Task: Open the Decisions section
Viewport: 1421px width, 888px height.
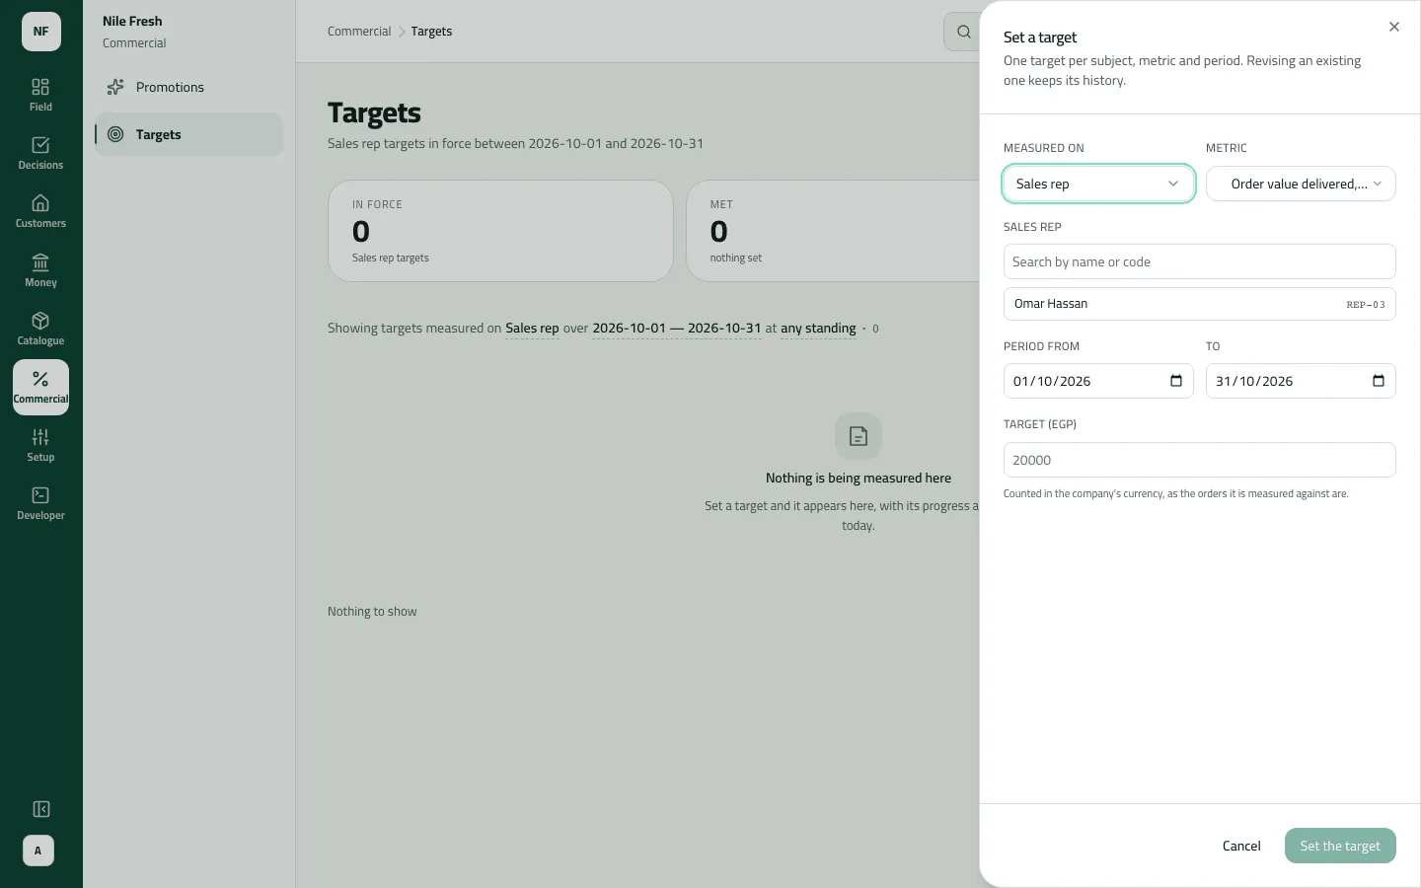Action: 40,153
